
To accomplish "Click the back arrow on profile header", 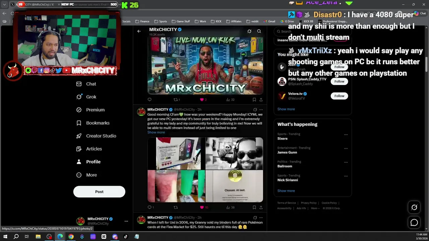I will [139, 31].
